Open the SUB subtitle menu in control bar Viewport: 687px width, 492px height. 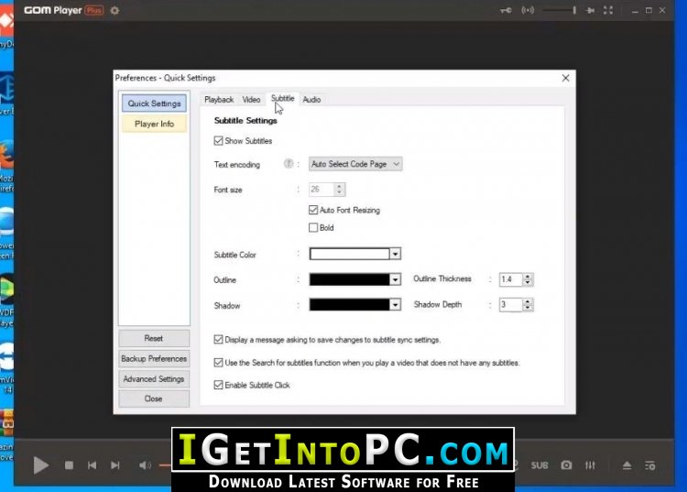point(540,465)
